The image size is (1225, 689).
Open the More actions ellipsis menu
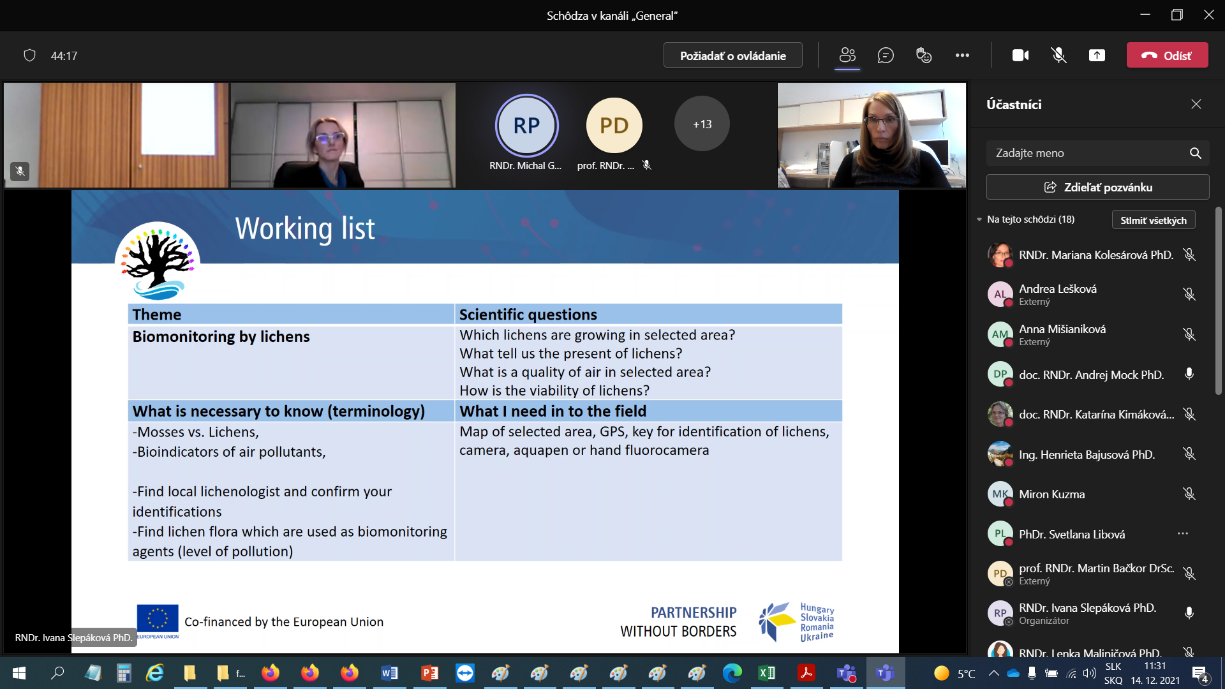click(962, 56)
